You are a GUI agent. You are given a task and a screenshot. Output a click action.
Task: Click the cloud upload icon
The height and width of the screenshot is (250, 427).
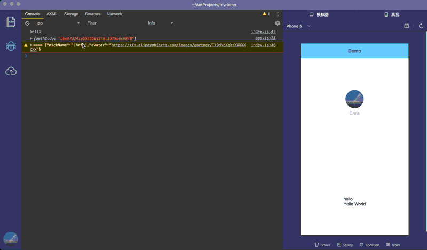pyautogui.click(x=11, y=70)
